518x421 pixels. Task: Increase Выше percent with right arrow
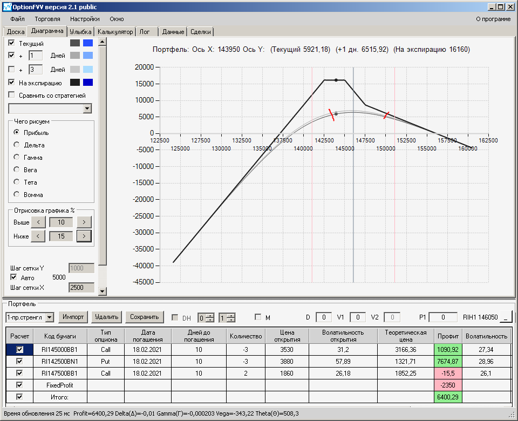[84, 222]
